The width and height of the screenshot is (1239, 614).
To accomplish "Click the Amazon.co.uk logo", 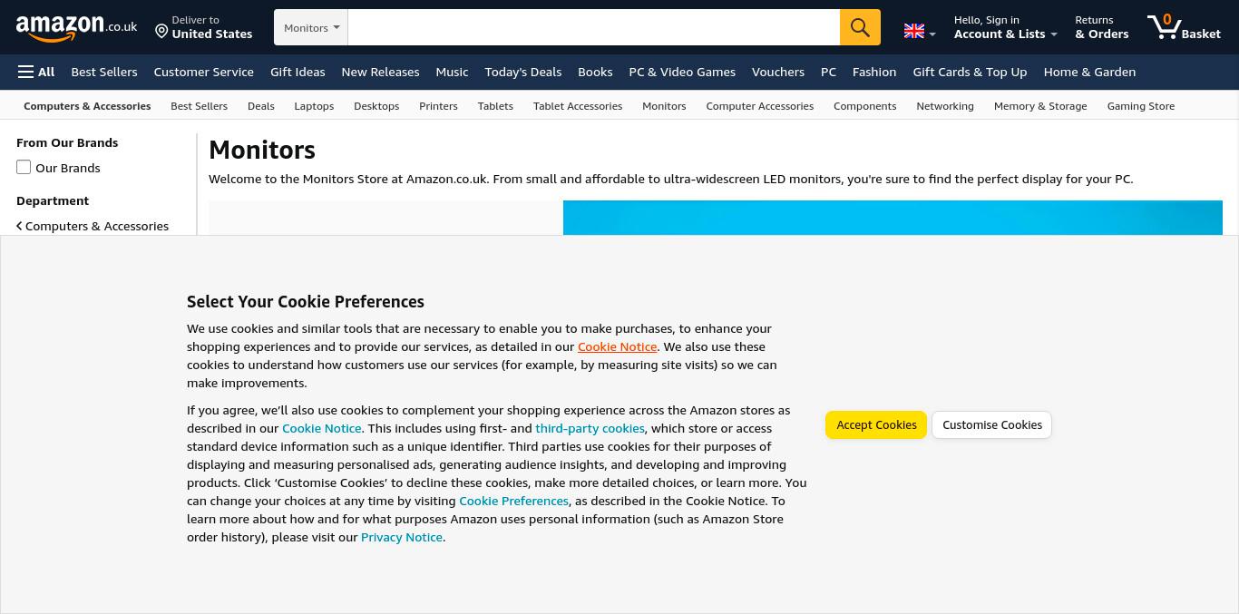I will click(76, 28).
